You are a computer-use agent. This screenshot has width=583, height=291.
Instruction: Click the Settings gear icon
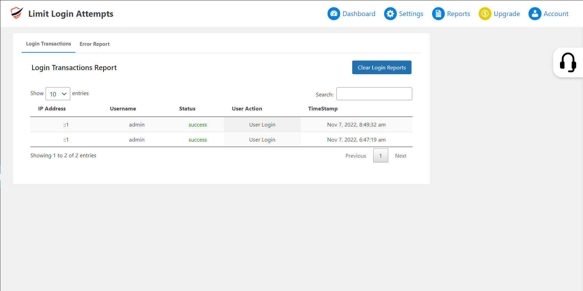[390, 14]
